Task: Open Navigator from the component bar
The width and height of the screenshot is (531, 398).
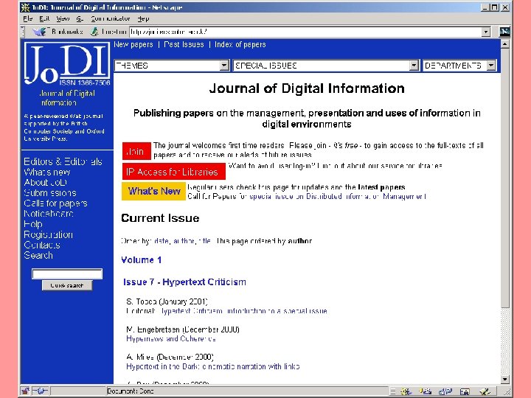Action: [406, 391]
